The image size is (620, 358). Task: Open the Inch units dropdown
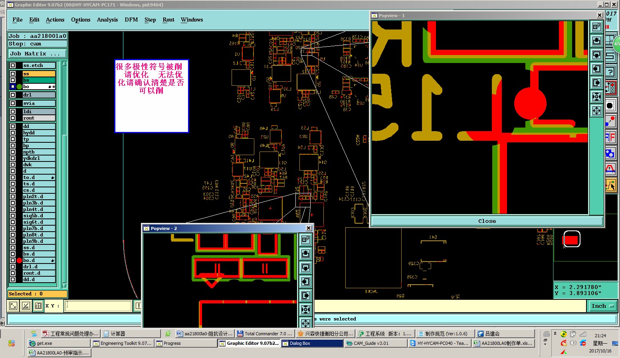[602, 306]
